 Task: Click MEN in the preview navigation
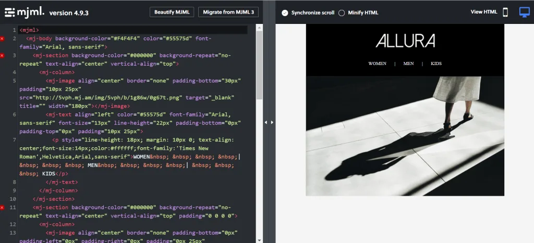(408, 63)
